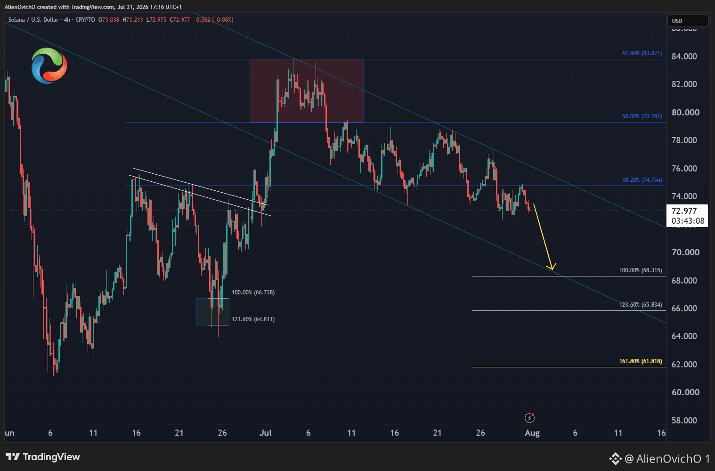
Task: Open the USD currency selector
Action: point(688,21)
